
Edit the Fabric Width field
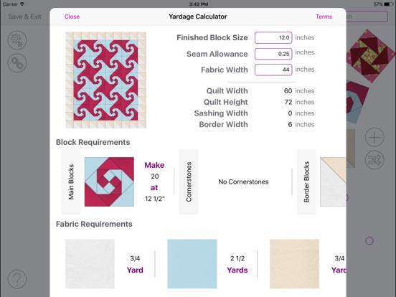pyautogui.click(x=273, y=70)
